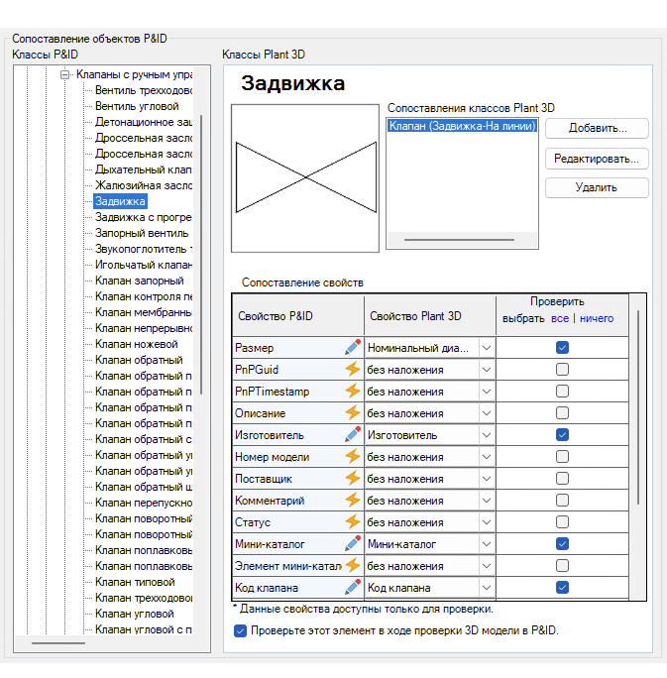This screenshot has height=678, width=667.
Task: Click pencil icon in Изготовитель row
Action: coord(353,434)
